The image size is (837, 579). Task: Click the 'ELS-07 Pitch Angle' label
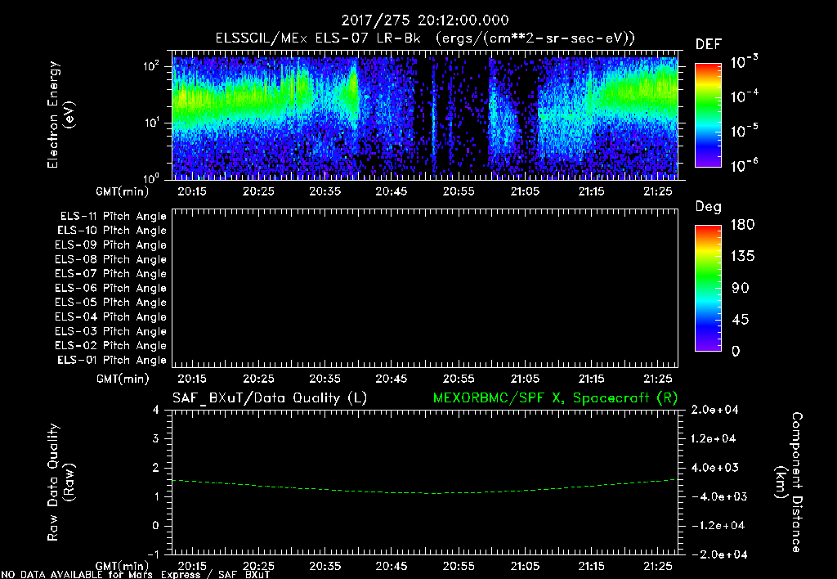(110, 274)
